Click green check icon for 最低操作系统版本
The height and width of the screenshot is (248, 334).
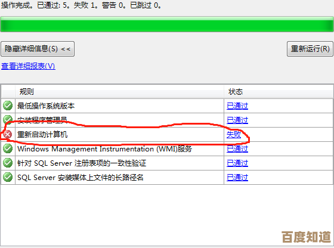coord(8,106)
